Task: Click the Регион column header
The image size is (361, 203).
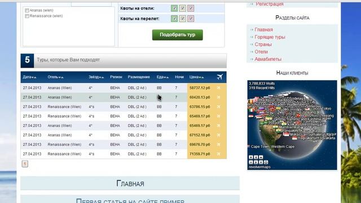Action: pos(116,77)
